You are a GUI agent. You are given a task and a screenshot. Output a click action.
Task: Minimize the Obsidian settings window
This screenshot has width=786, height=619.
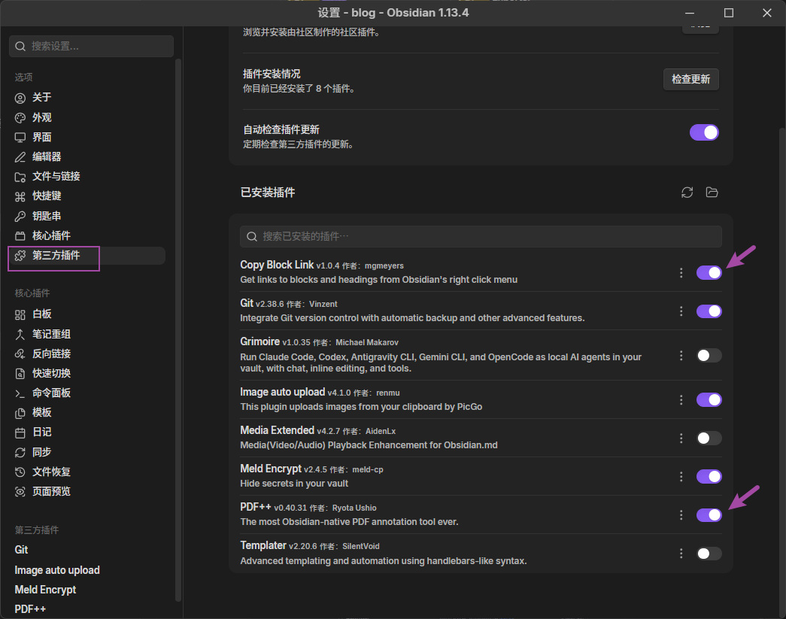click(690, 13)
